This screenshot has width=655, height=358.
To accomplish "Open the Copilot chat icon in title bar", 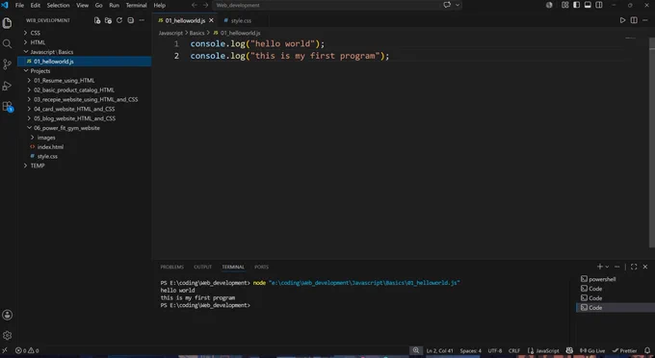I will pos(447,5).
